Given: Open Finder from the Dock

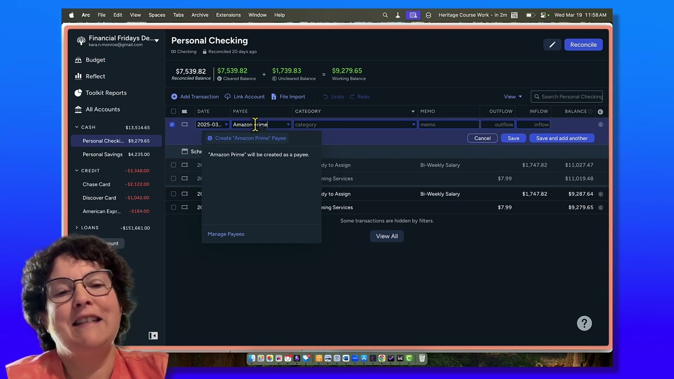Looking at the screenshot, I should coord(252,358).
